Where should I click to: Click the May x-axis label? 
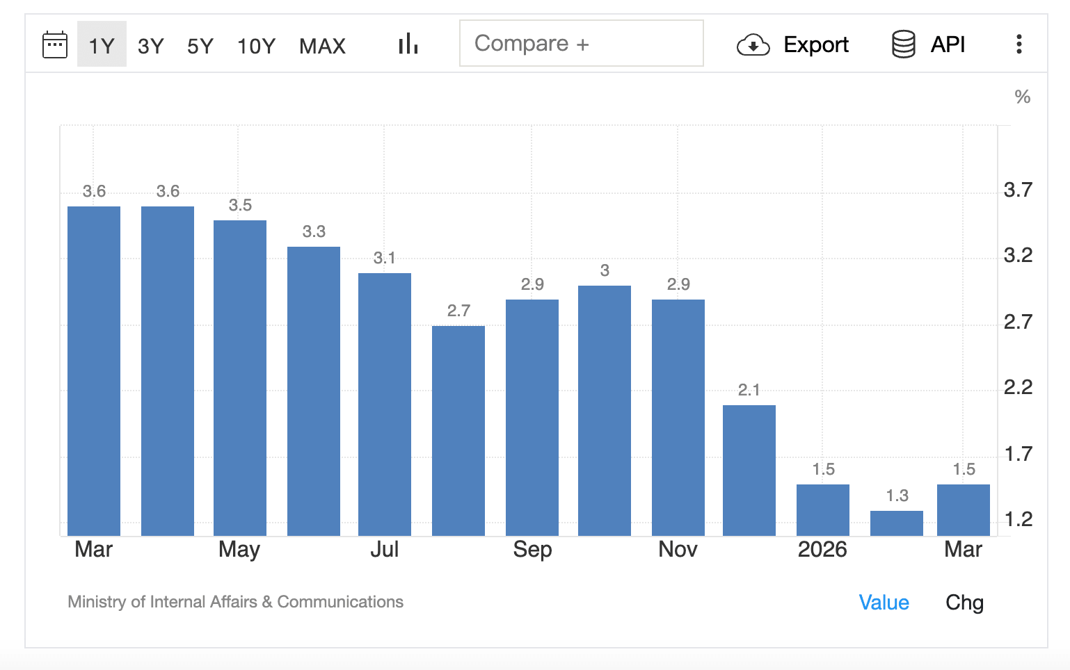point(239,550)
